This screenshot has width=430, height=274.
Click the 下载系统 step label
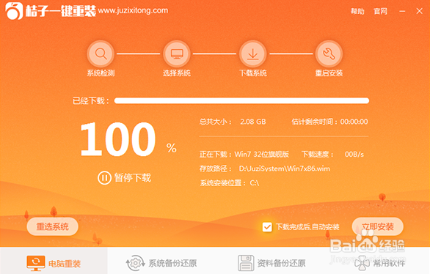(253, 73)
